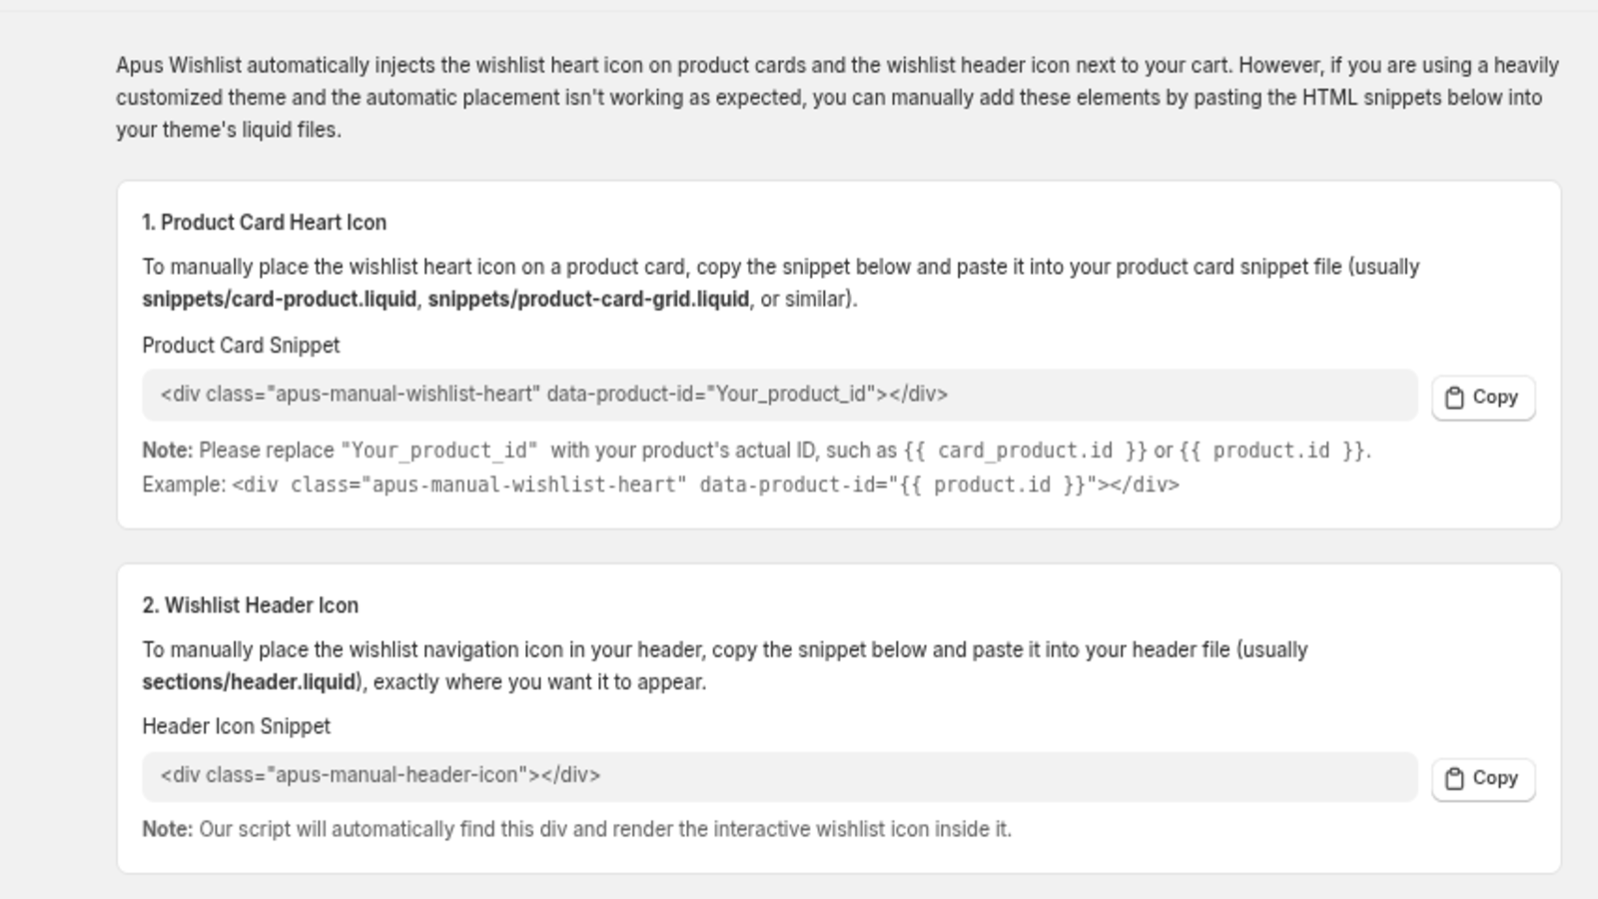This screenshot has width=1598, height=899.
Task: Click clipboard icon beside Header Icon snippet
Action: click(1454, 779)
